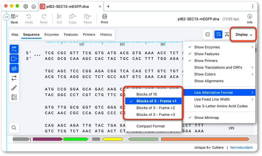Open settings via the gear icon
262x156 pixels.
tap(26, 6)
